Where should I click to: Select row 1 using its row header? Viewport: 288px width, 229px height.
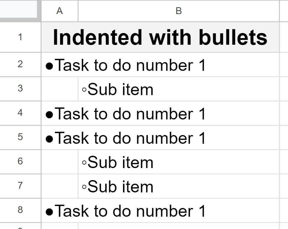click(x=20, y=37)
